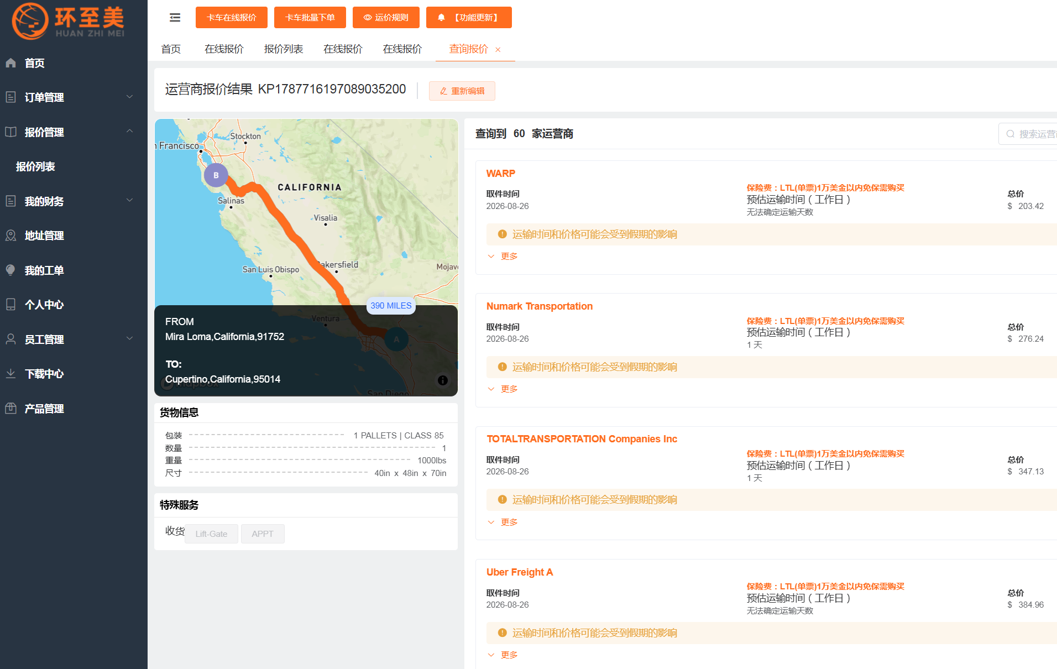Screen dimensions: 1057x669
Task: Click the 员工管理 person icon
Action: [11, 339]
